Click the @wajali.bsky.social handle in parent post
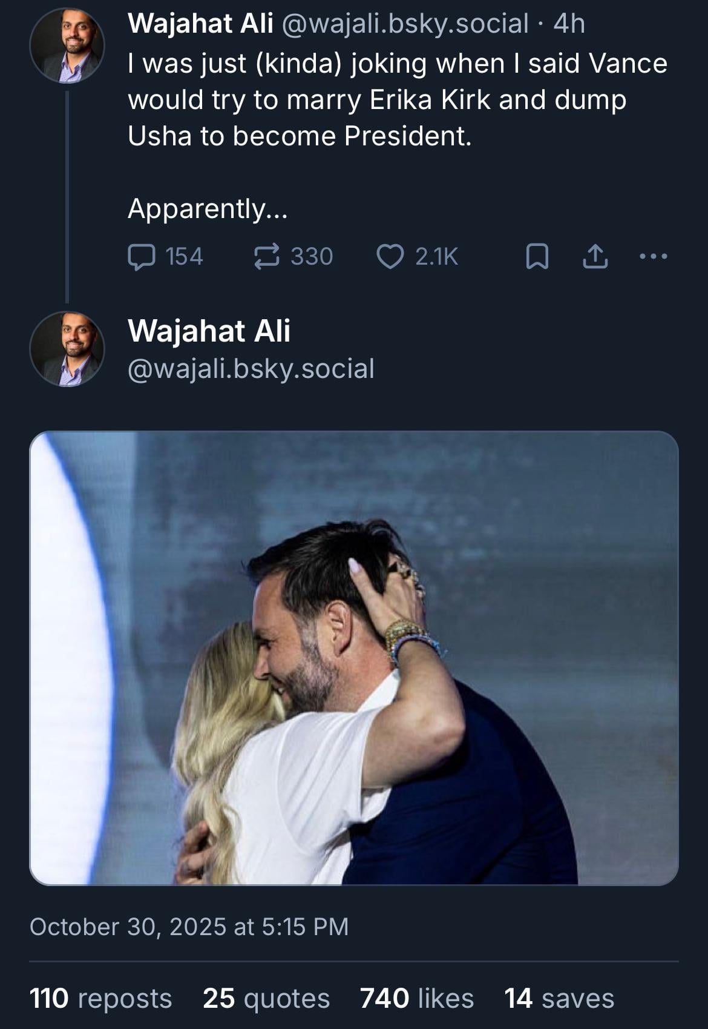Viewport: 708px width, 1029px height. [404, 24]
